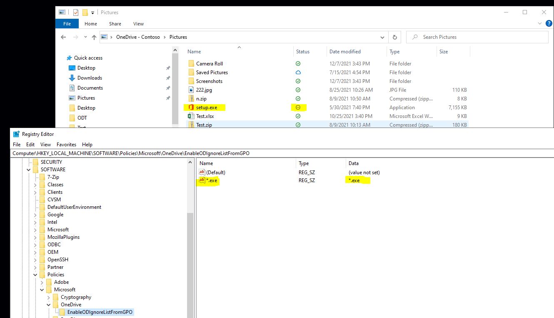Click the Registry Editor title icon
This screenshot has width=554, height=318.
coord(16,134)
